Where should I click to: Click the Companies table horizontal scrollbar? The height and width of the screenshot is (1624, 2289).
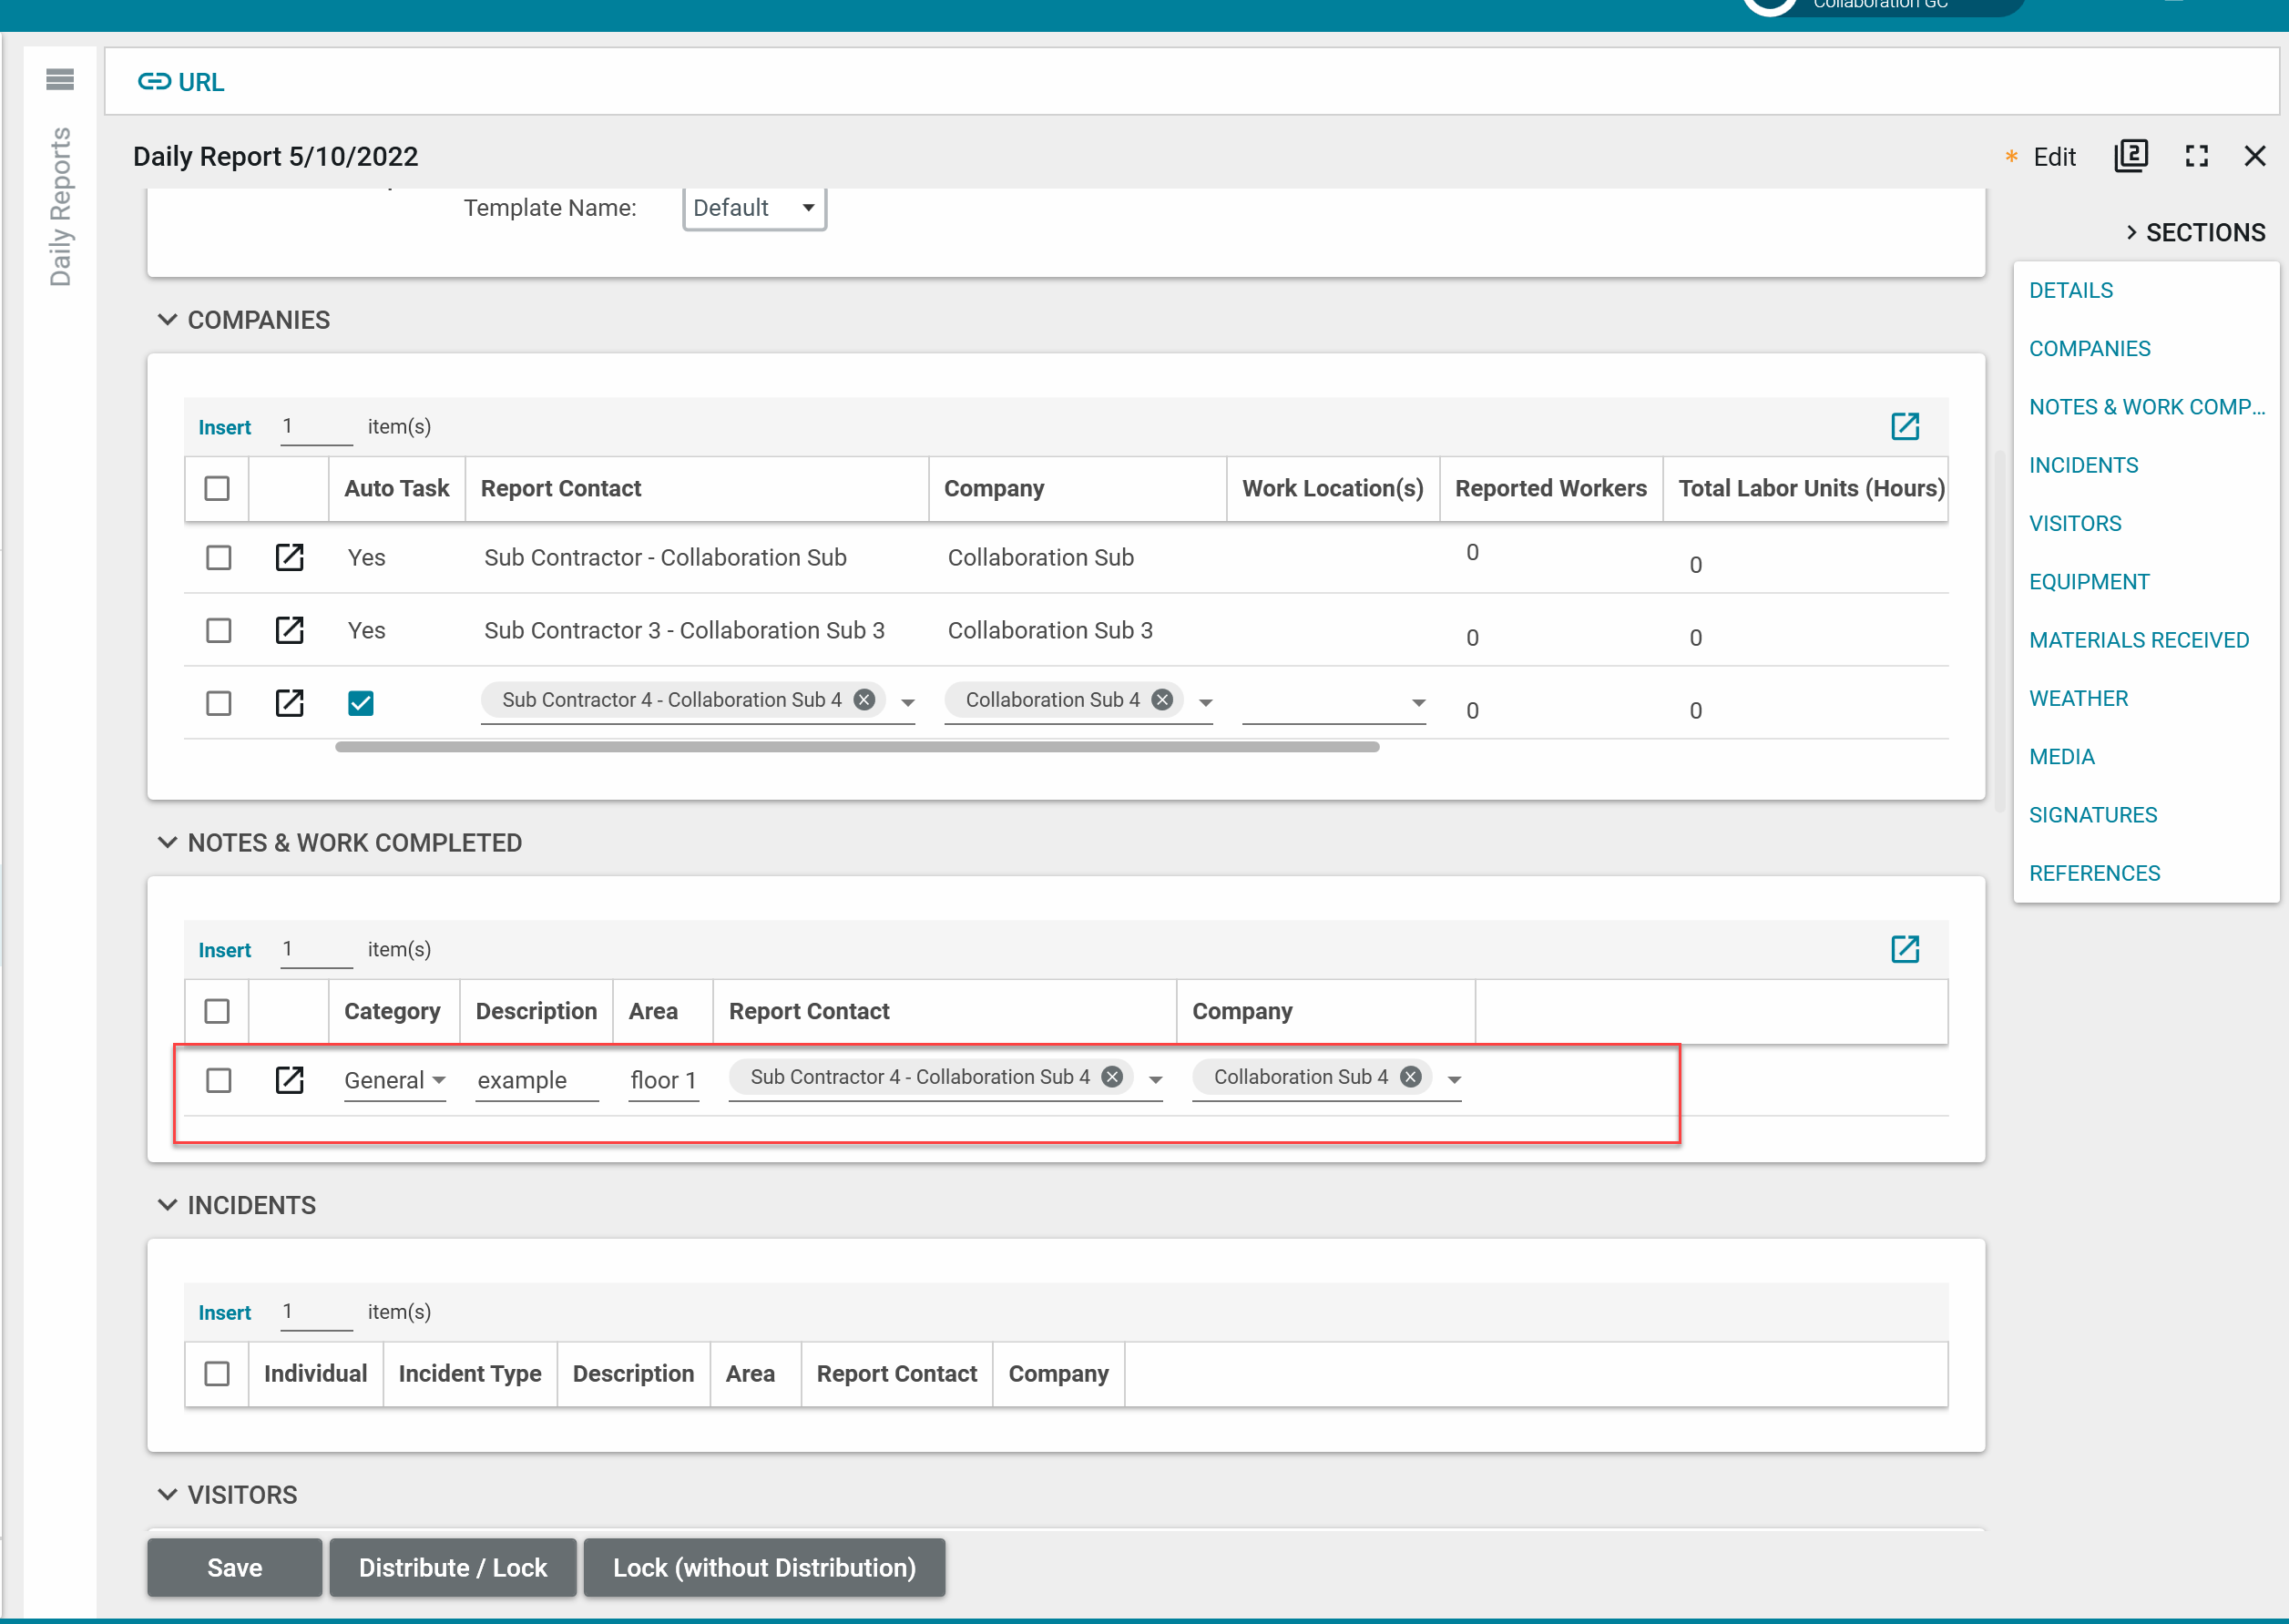click(856, 747)
